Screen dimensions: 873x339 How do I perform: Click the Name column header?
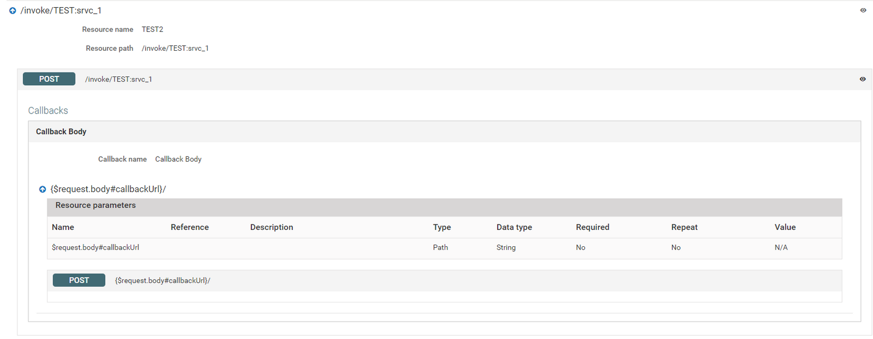tap(63, 227)
